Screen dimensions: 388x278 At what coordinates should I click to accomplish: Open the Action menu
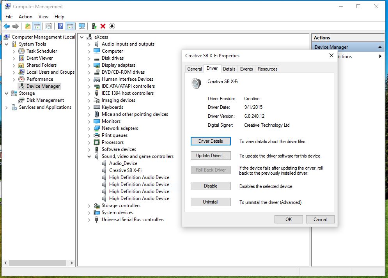click(x=25, y=17)
